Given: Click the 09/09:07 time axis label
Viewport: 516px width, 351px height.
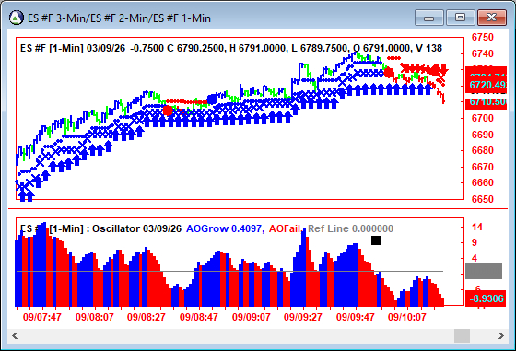Looking at the screenshot, I should [x=251, y=317].
